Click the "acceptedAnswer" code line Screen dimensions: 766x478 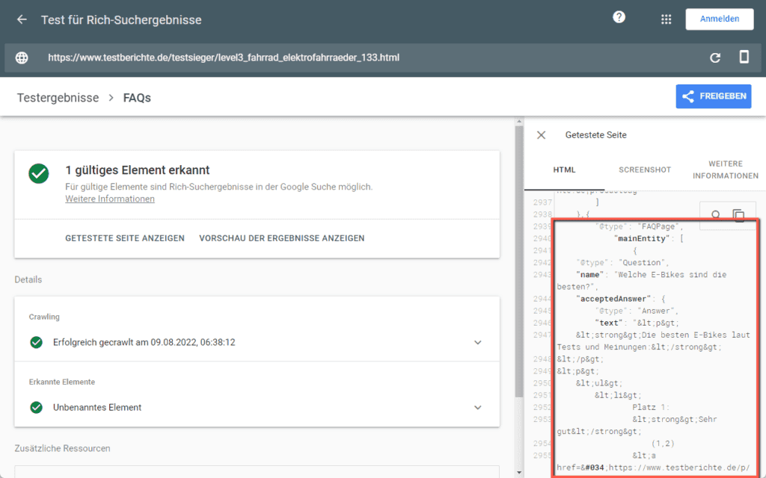(x=620, y=299)
